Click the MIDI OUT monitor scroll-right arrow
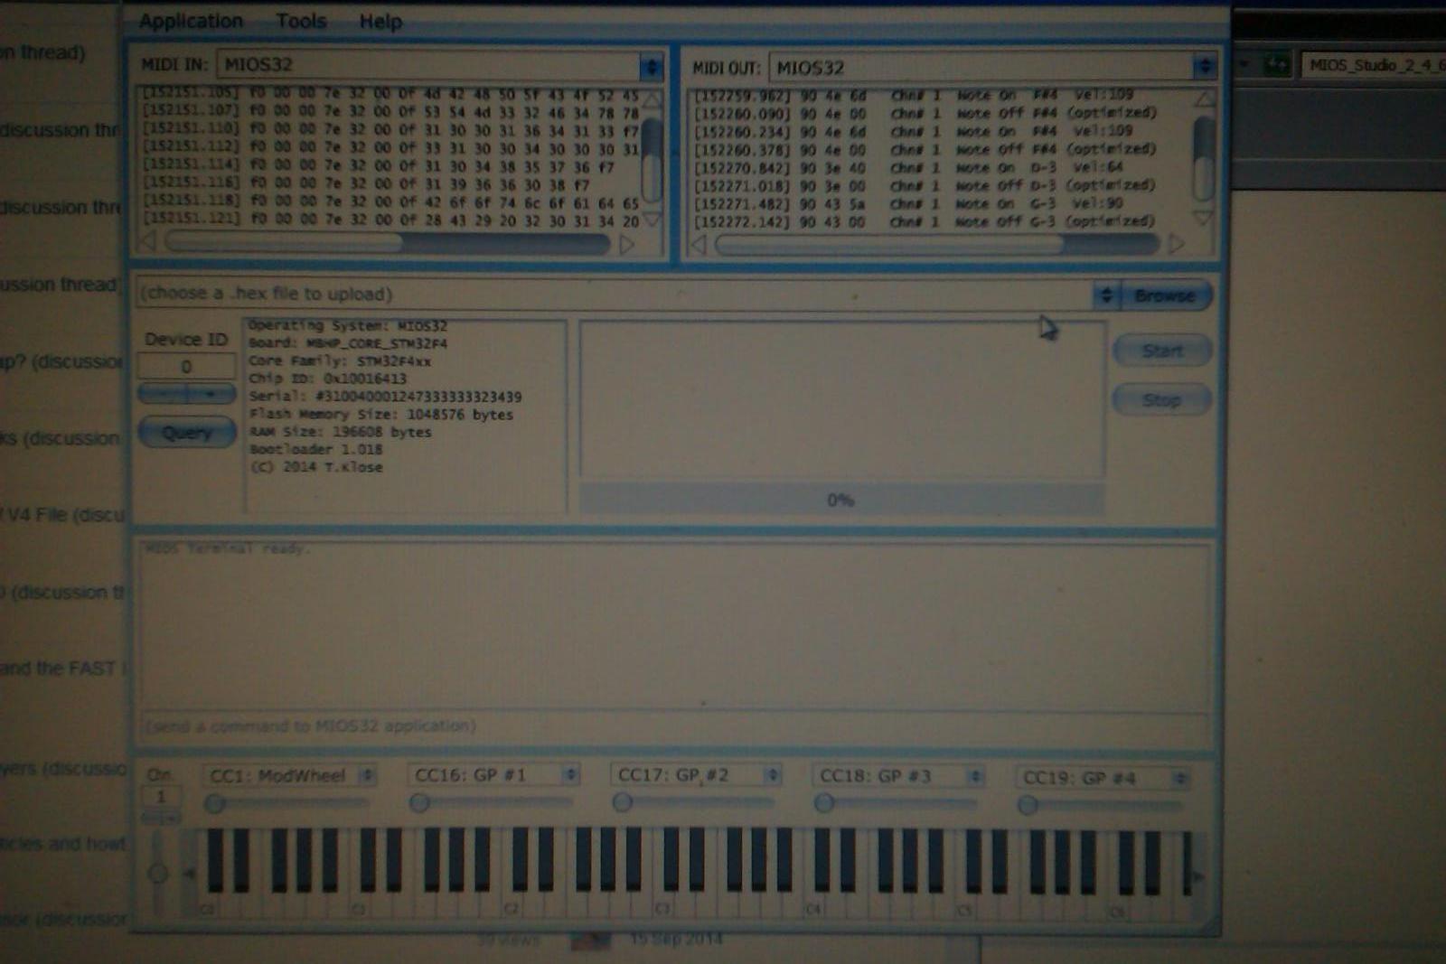1446x964 pixels. [x=1176, y=244]
